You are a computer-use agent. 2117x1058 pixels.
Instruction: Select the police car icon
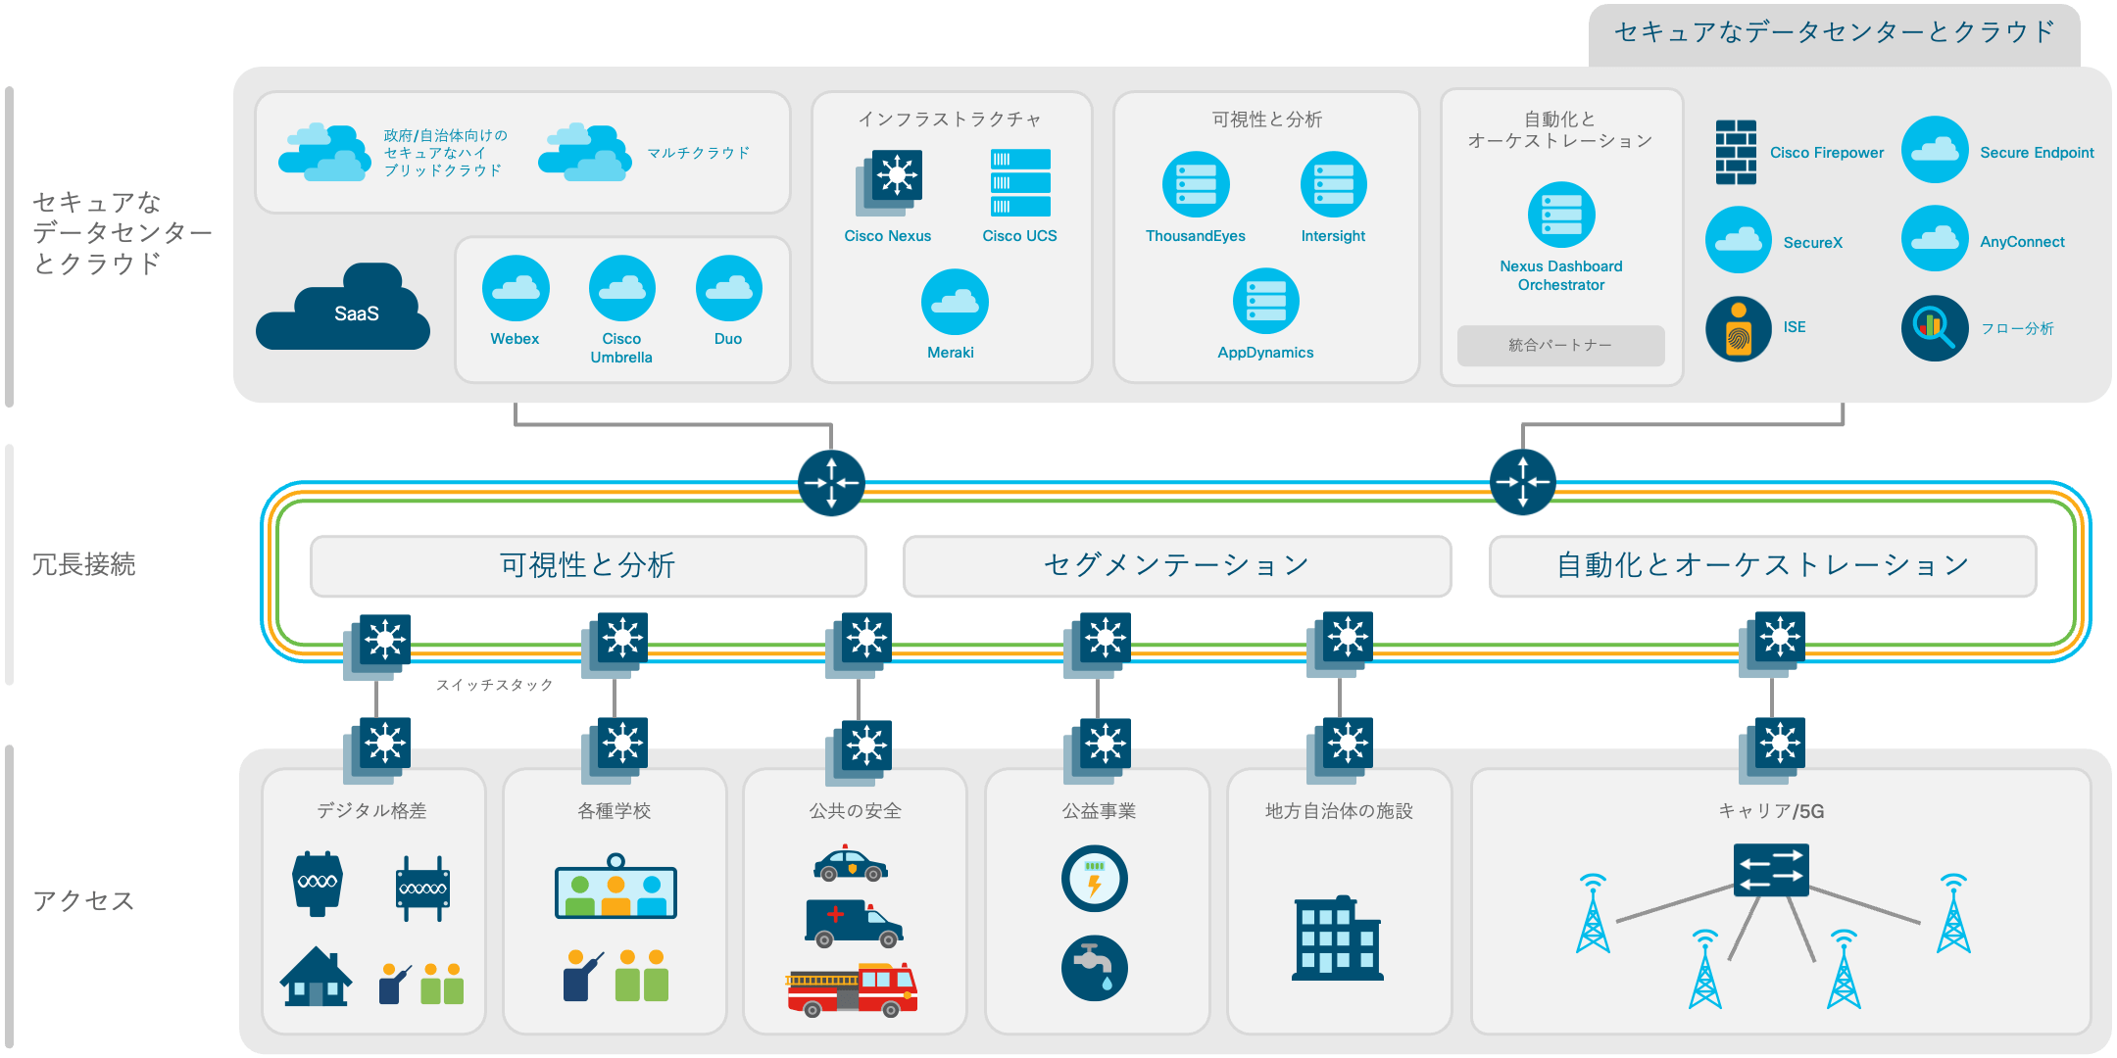pyautogui.click(x=850, y=863)
